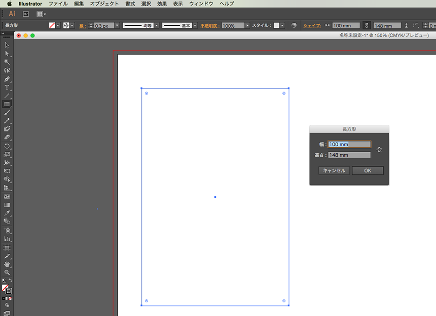Click the fill color swatch in control bar
The width and height of the screenshot is (436, 316).
click(x=52, y=25)
